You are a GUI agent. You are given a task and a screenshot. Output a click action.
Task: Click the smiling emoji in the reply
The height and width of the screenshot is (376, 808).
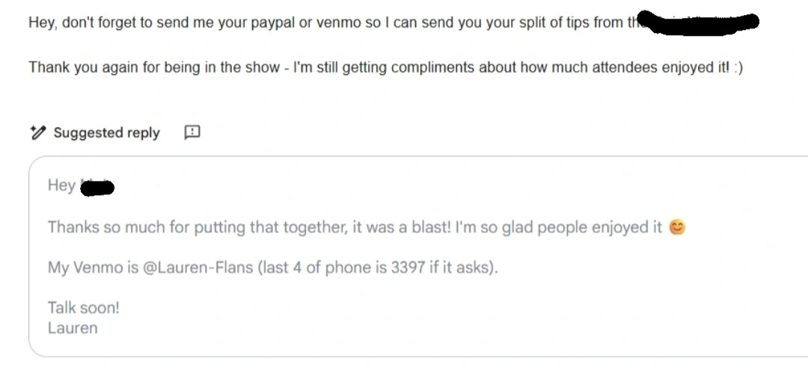(x=677, y=227)
